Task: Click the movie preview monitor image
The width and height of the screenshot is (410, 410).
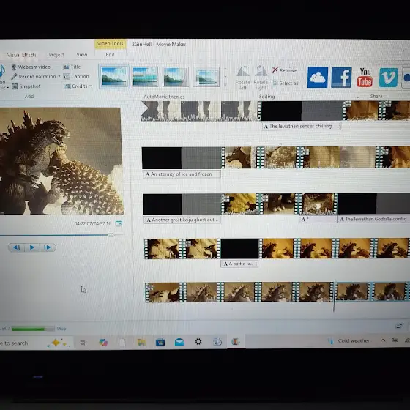Action: [61, 161]
